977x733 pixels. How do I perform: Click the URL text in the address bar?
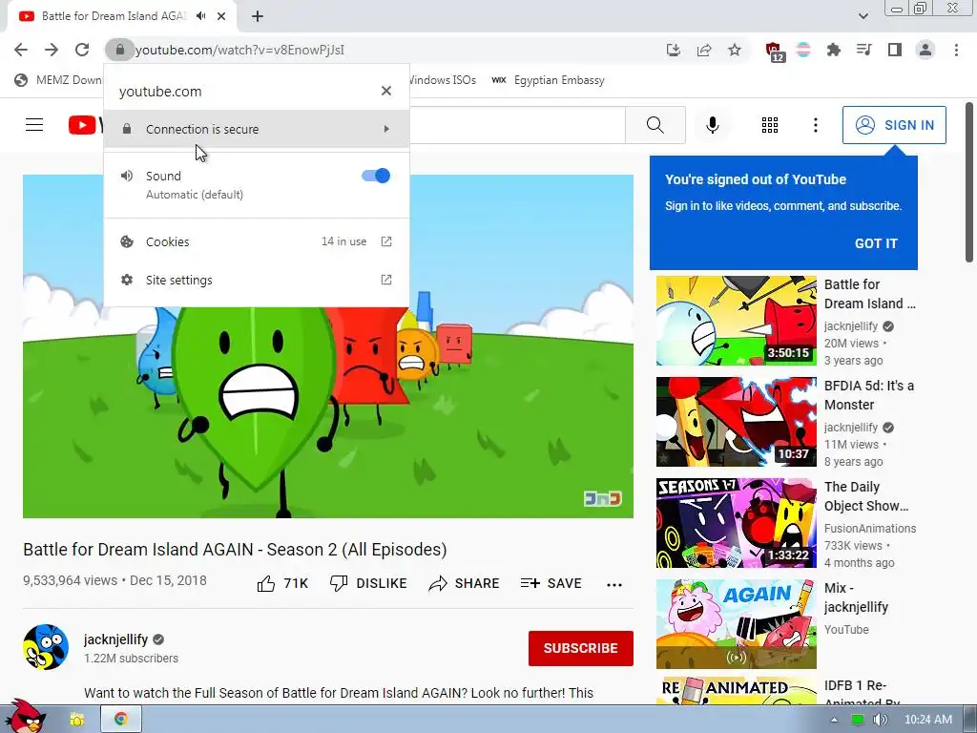click(x=239, y=50)
